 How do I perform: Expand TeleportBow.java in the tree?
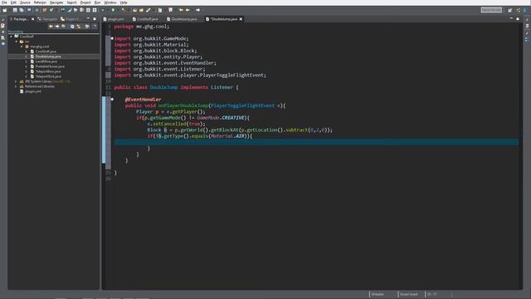(26, 71)
